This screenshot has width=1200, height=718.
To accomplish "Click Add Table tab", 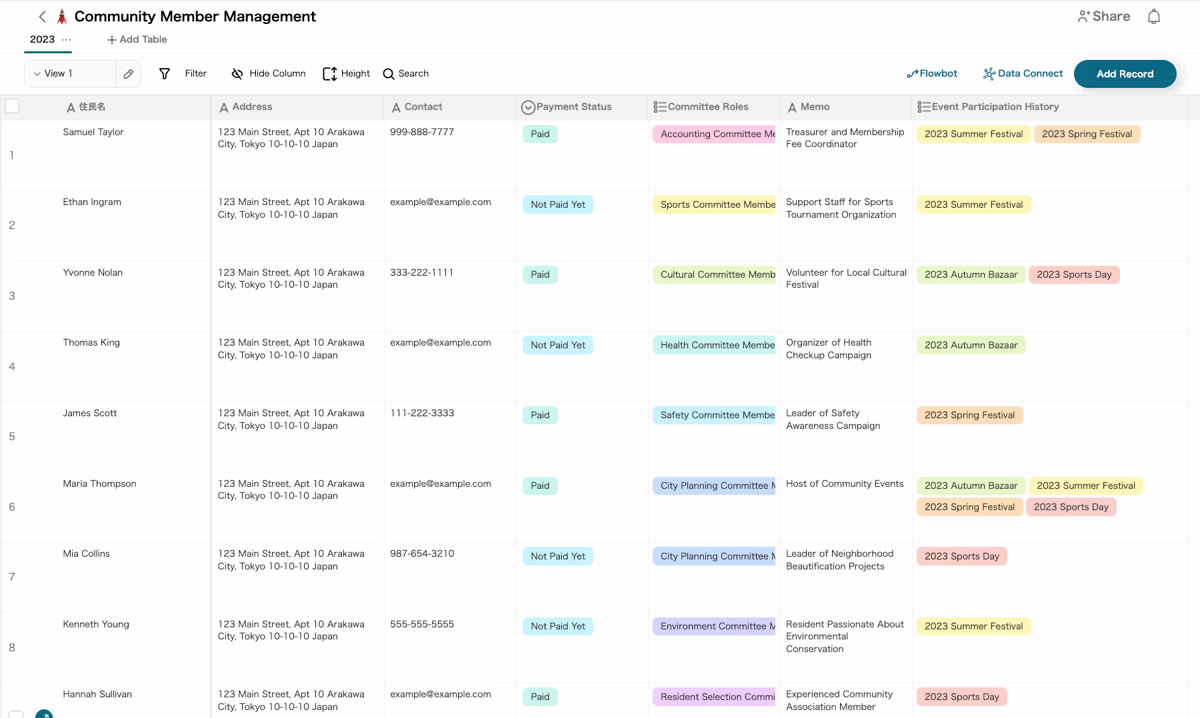I will pyautogui.click(x=137, y=40).
